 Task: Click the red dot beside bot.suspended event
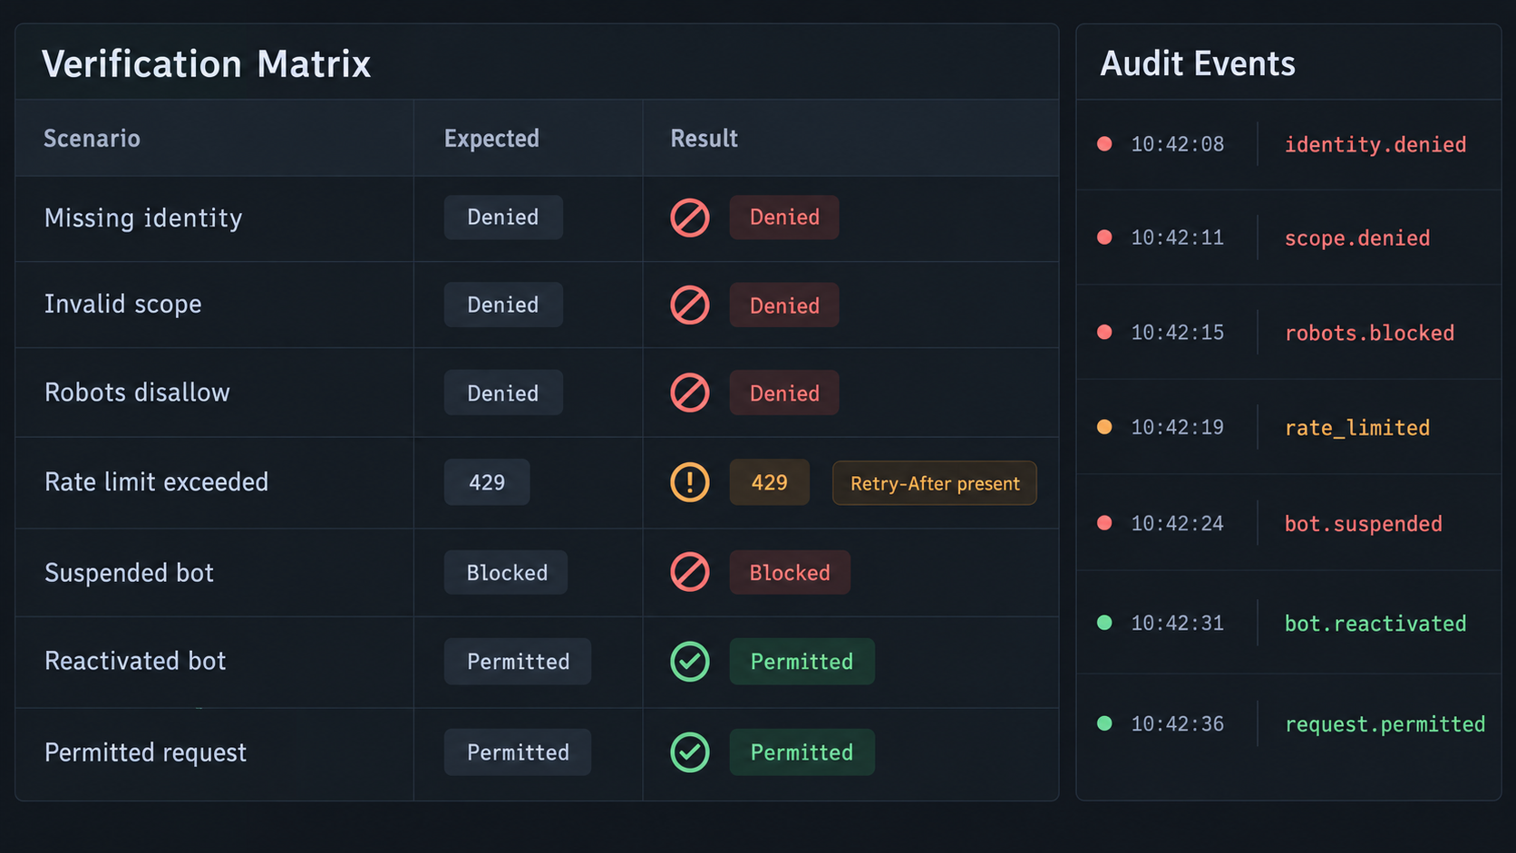coord(1104,523)
